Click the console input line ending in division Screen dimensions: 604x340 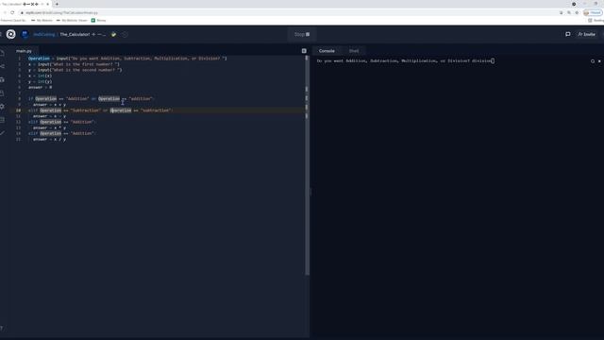tap(405, 60)
